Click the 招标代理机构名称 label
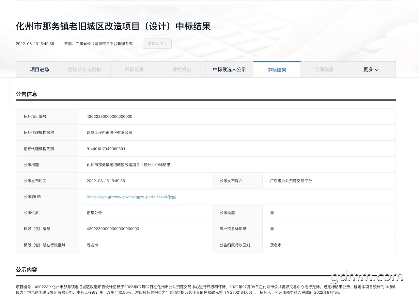 [39, 133]
